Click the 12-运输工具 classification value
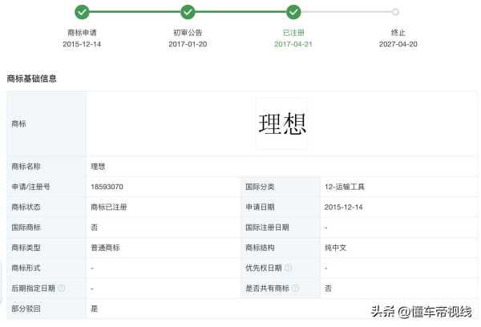The image size is (481, 327). [x=345, y=187]
